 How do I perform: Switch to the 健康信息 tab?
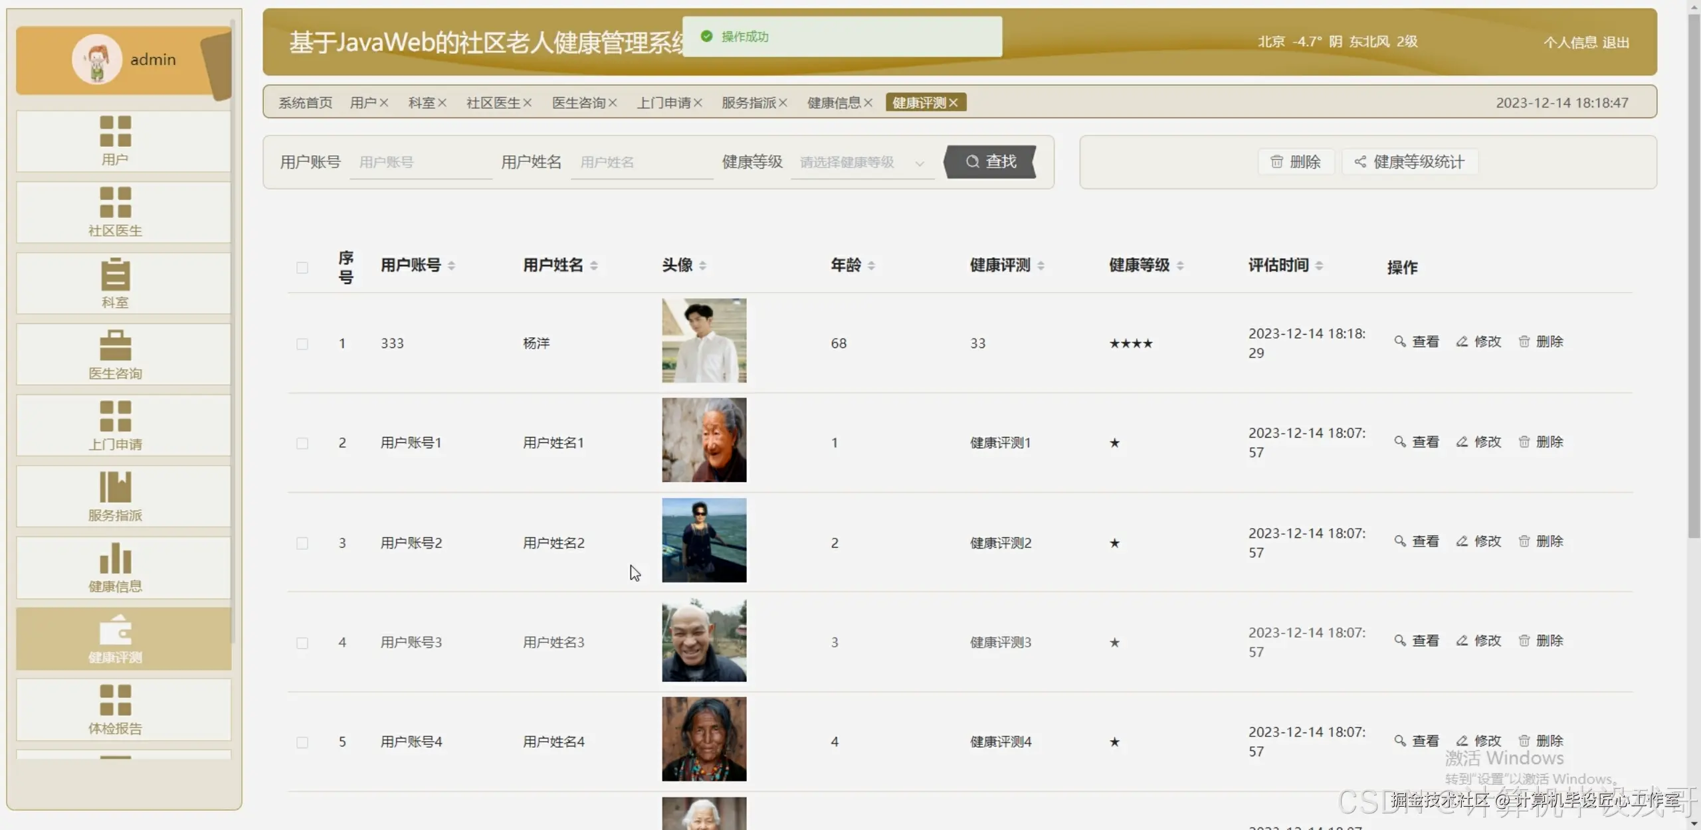[834, 103]
